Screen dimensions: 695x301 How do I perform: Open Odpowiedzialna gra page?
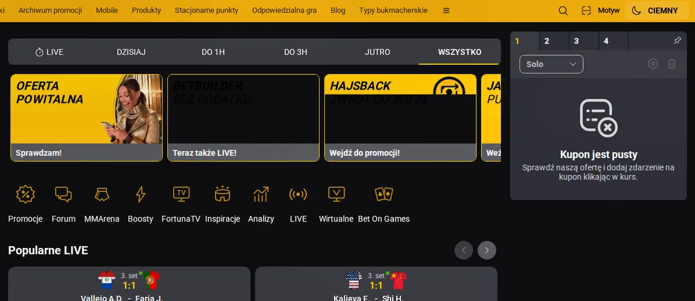284,10
